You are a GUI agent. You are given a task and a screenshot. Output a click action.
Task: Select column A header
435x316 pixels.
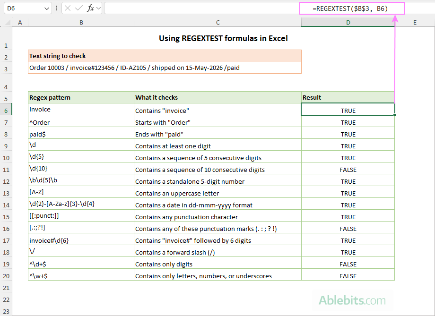coord(20,23)
